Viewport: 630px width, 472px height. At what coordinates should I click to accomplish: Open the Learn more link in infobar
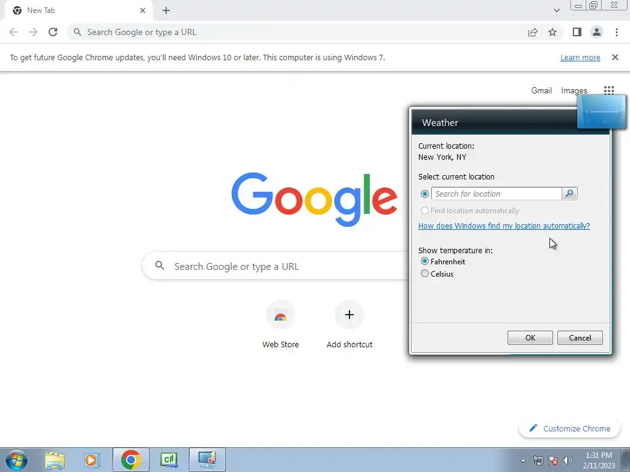point(580,57)
